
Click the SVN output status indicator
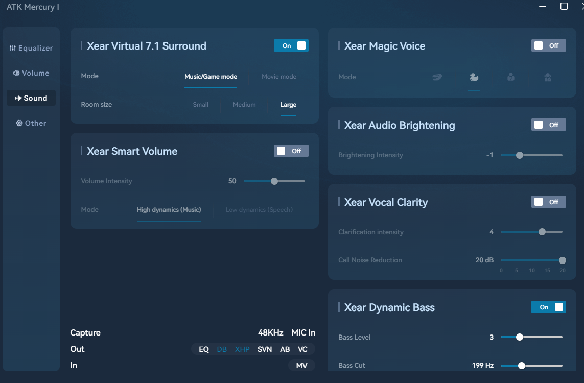[x=265, y=349]
